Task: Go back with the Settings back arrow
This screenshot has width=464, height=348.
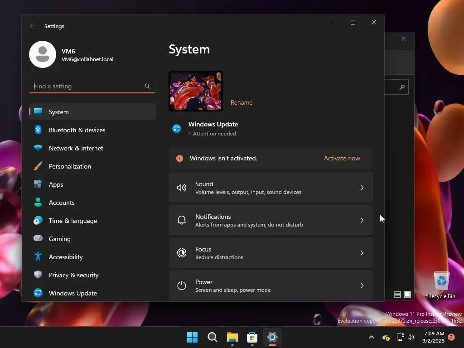Action: point(33,26)
